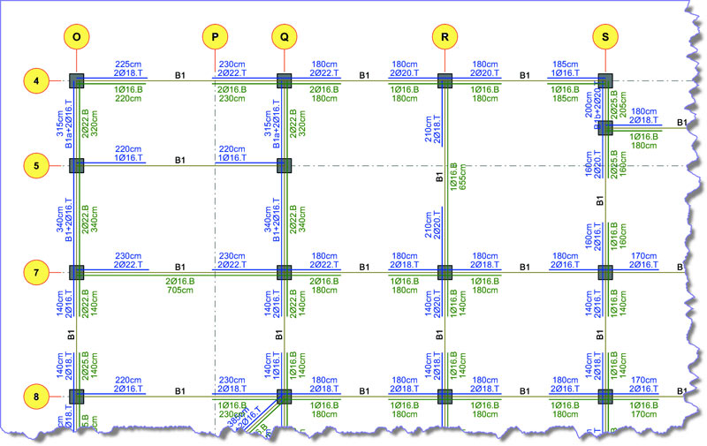Click row grid bubble 5
Image resolution: width=707 pixels, height=446 pixels.
(36, 165)
